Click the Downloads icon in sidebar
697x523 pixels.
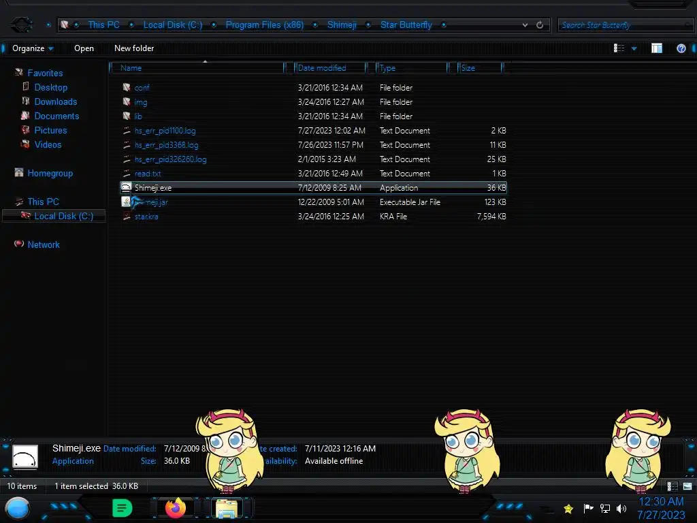point(26,101)
